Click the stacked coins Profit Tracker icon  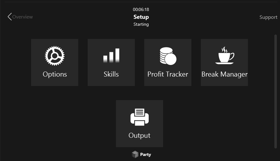(168, 56)
